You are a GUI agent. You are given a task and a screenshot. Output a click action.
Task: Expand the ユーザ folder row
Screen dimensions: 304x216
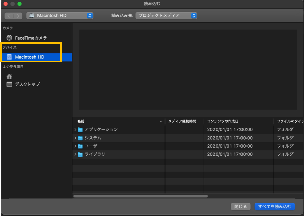[75, 146]
